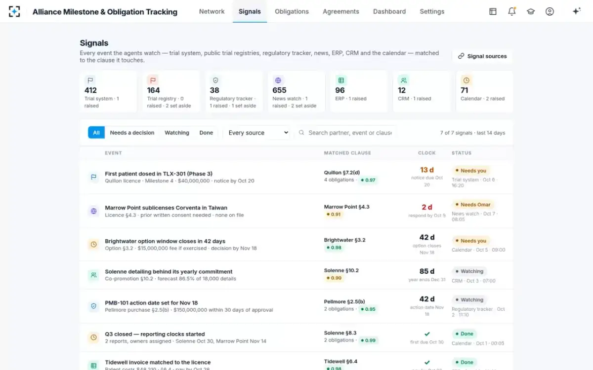
Task: Click the Solenne §8.3 clause
Action: click(x=340, y=333)
